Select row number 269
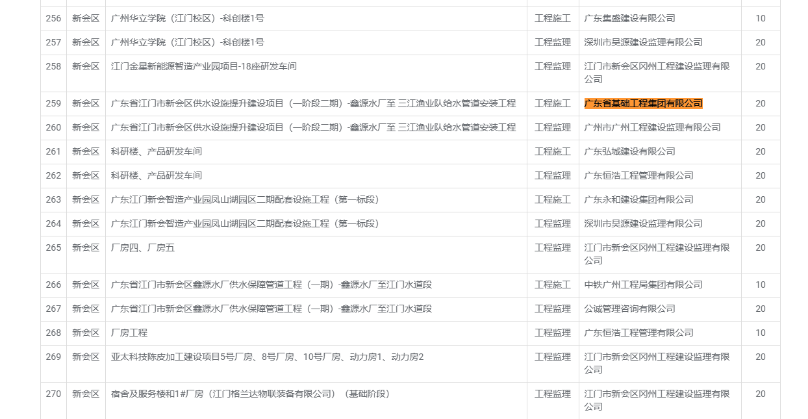The height and width of the screenshot is (419, 808). [x=53, y=357]
